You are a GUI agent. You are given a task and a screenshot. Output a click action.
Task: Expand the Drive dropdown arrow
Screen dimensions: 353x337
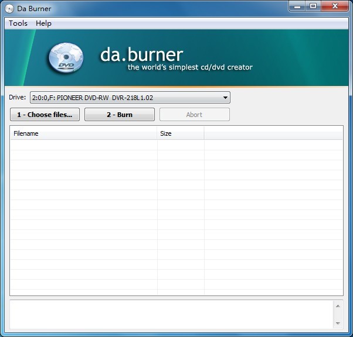225,98
